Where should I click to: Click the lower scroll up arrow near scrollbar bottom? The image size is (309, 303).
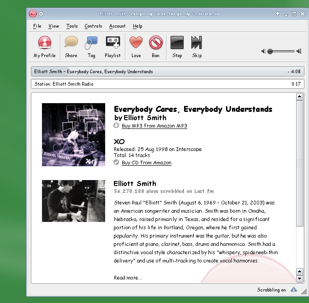[x=299, y=272]
